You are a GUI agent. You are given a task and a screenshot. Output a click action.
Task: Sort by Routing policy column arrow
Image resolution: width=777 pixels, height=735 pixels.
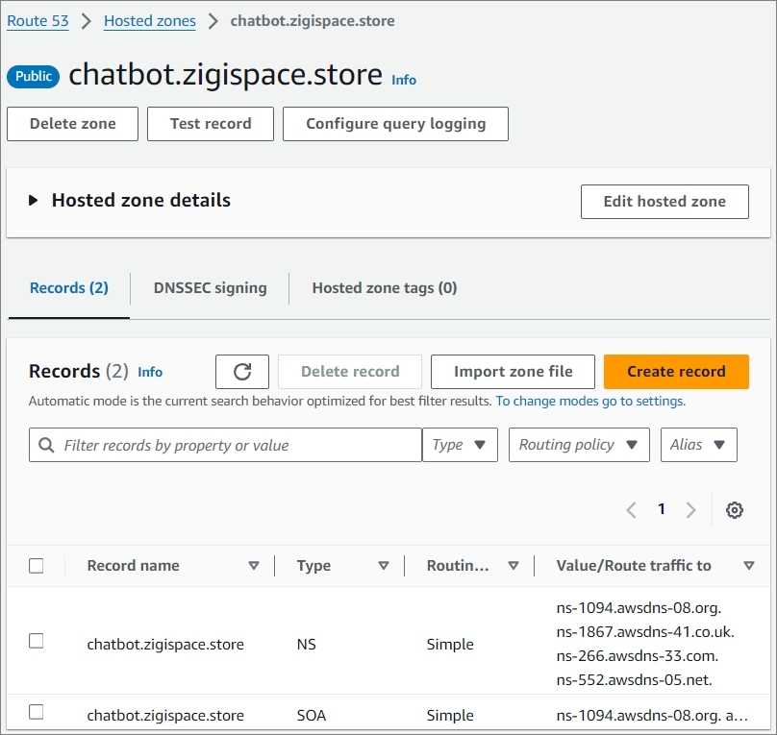[x=514, y=565]
